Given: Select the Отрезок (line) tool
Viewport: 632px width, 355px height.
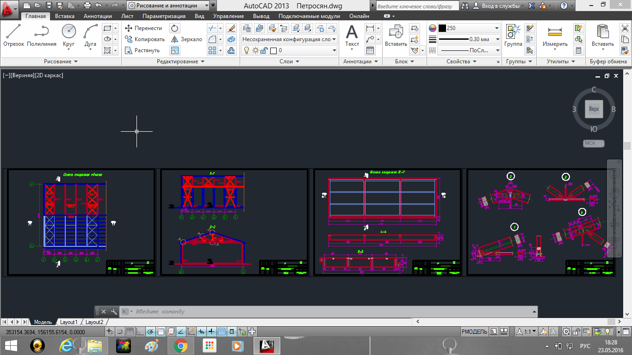Looking at the screenshot, I should (x=13, y=36).
